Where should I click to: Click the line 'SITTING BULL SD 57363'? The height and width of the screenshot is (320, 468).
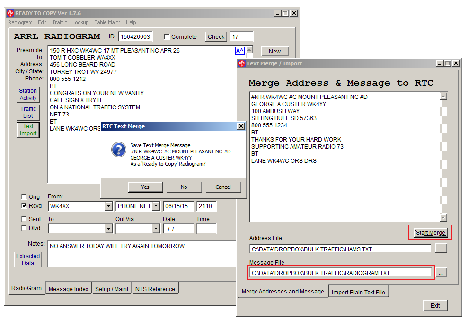point(284,118)
